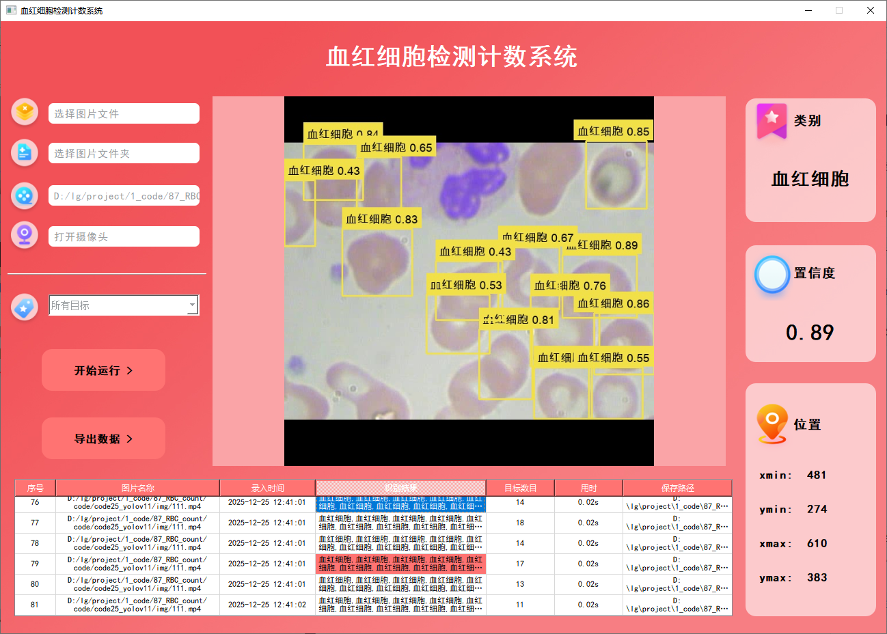
Task: Click the save path cell in row 80
Action: pyautogui.click(x=677, y=584)
